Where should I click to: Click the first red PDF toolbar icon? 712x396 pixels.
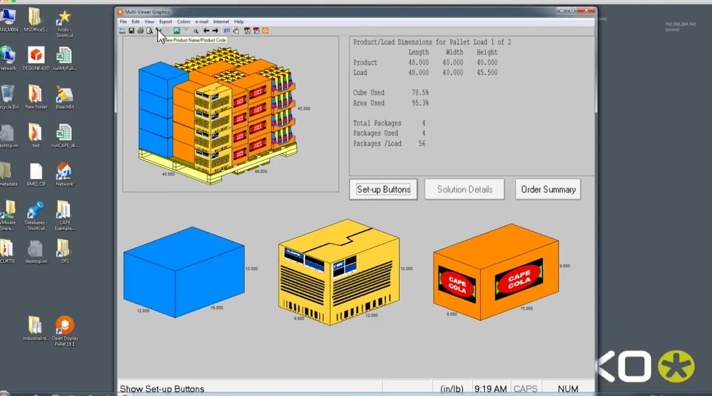pos(247,31)
